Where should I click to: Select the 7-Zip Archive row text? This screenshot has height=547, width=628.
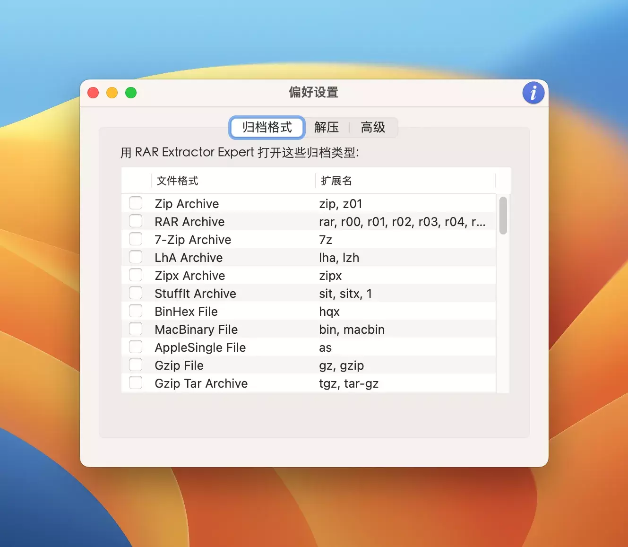[x=193, y=240]
